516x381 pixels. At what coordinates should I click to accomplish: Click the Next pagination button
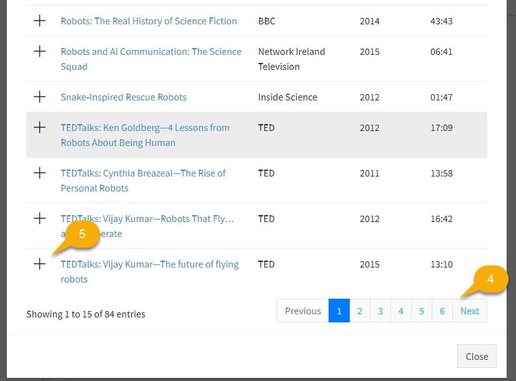point(470,311)
